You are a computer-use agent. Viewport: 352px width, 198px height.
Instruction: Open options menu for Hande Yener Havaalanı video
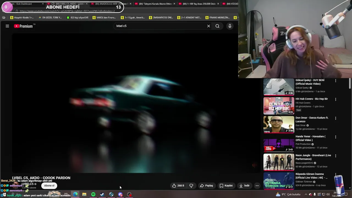[x=335, y=137]
